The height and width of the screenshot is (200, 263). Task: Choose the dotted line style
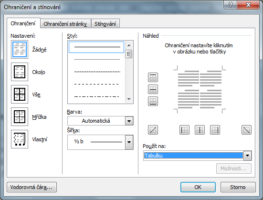pyautogui.click(x=97, y=59)
